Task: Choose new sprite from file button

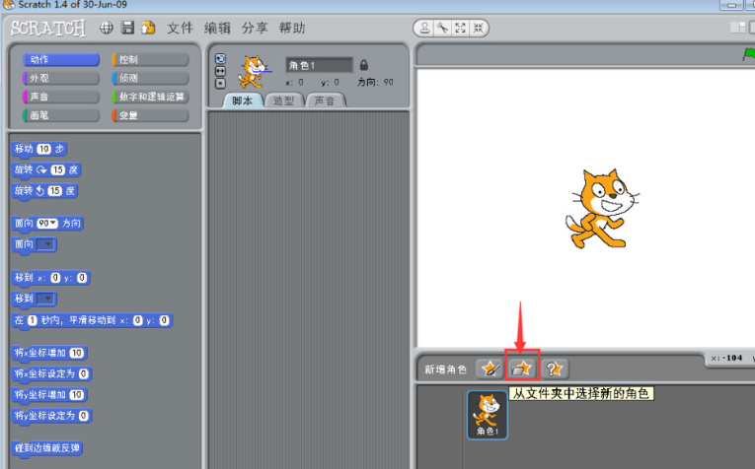Action: [521, 368]
